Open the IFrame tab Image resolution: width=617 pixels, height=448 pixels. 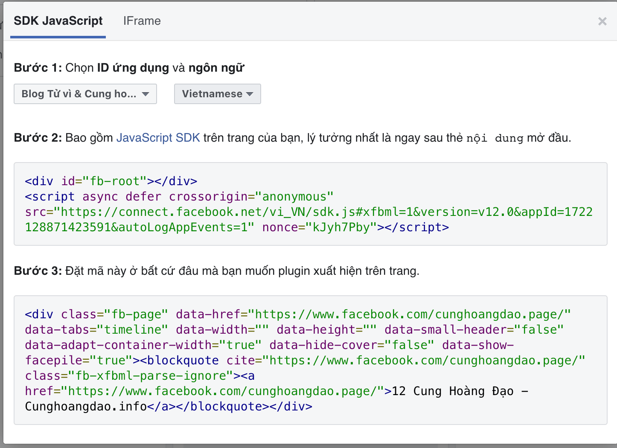tap(142, 21)
